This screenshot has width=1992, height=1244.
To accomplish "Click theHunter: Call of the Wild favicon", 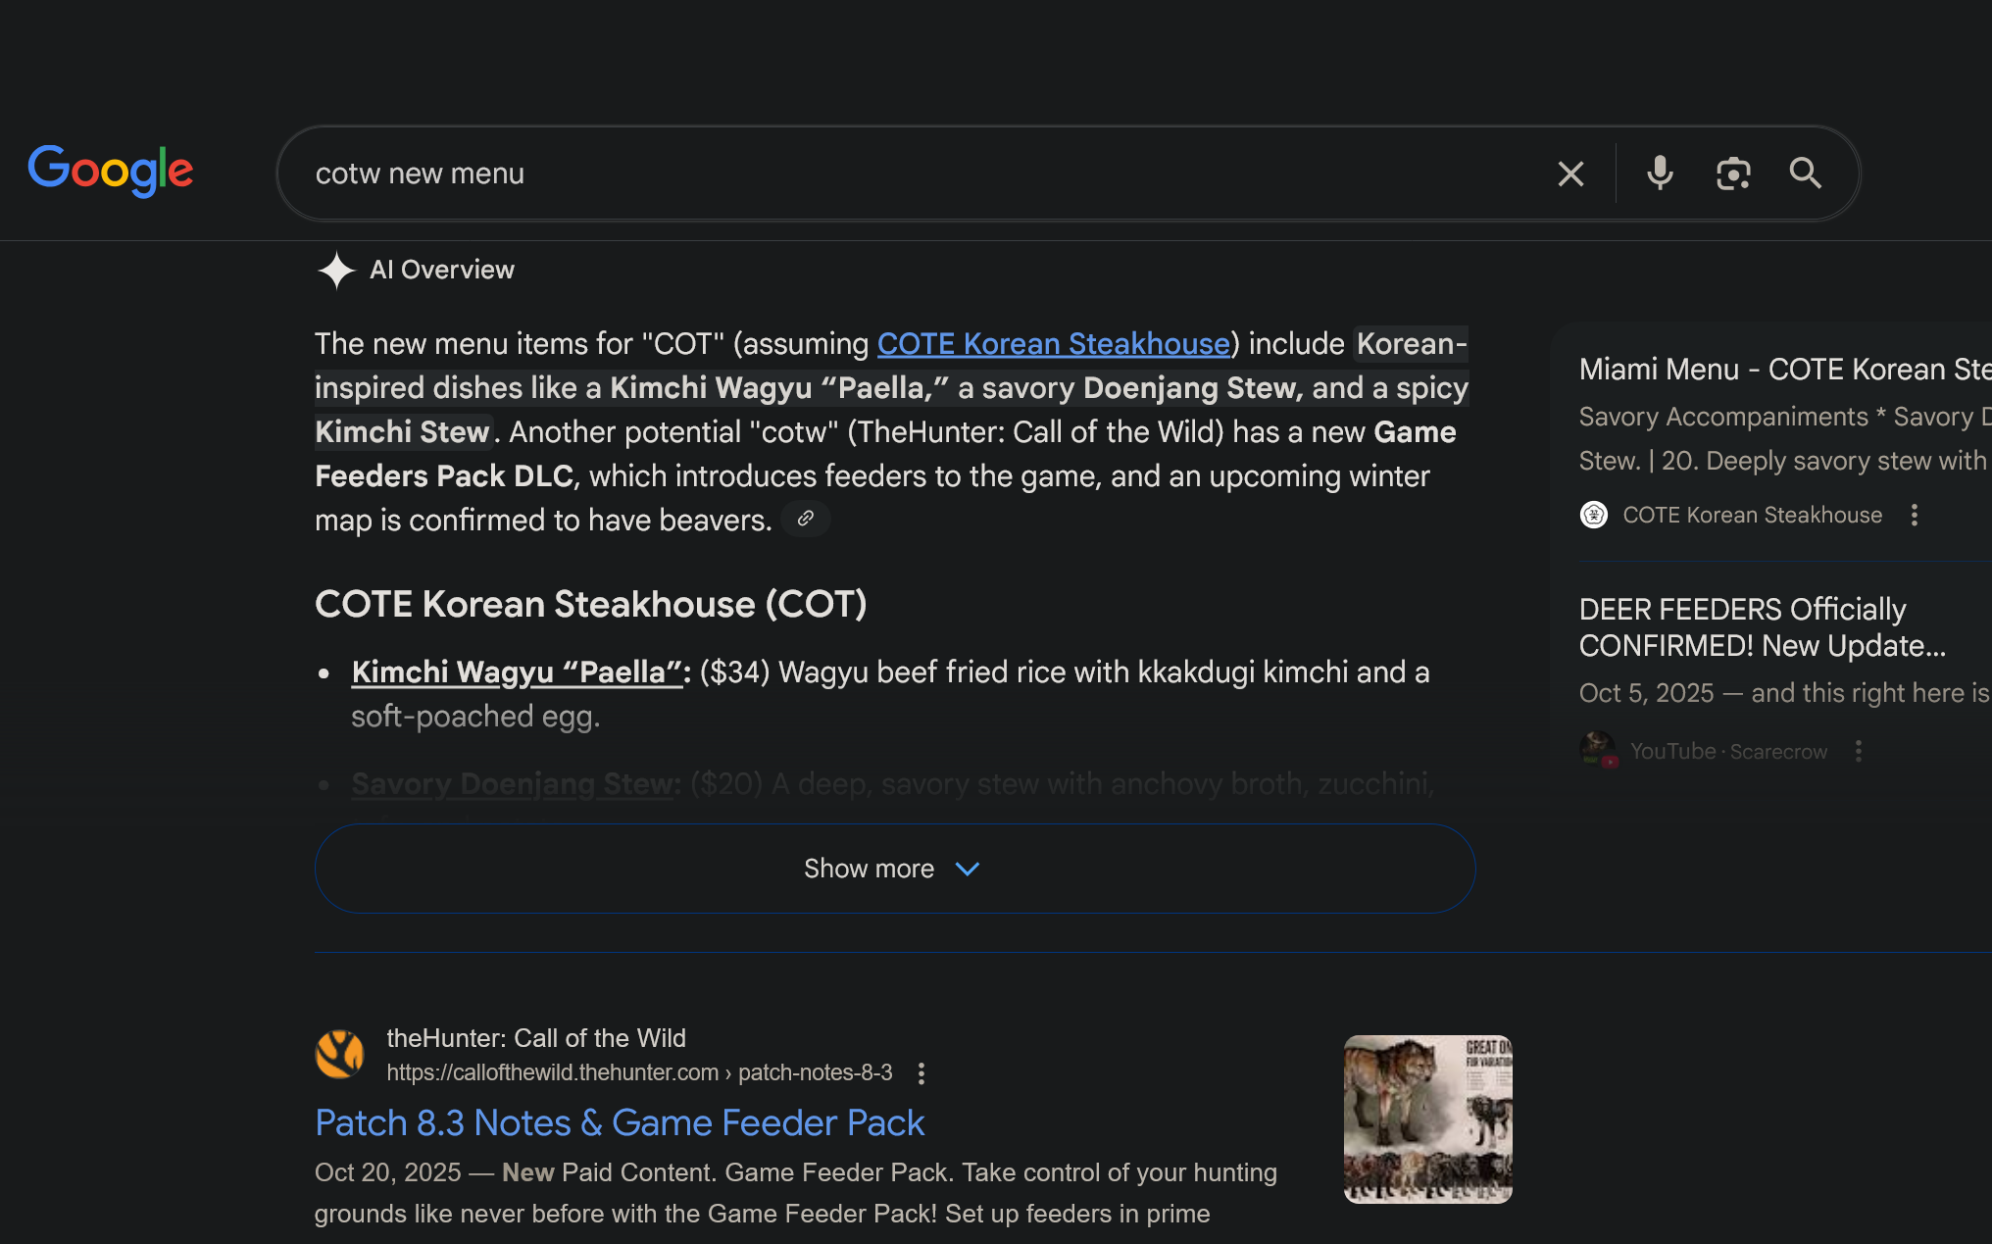I will click(x=339, y=1055).
